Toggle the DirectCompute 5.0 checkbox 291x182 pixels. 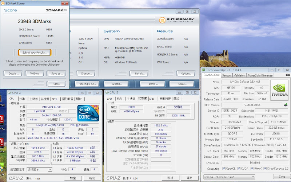point(265,169)
